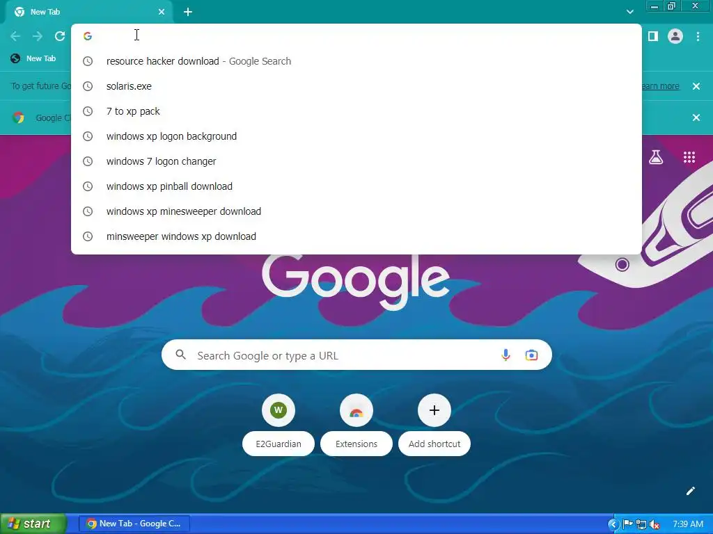
Task: Select suggestion 7 to xp pack
Action: (356, 111)
